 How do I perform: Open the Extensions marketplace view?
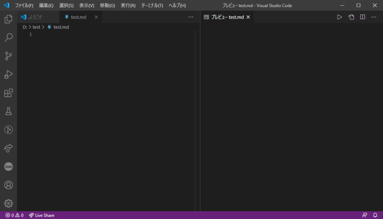(x=9, y=93)
